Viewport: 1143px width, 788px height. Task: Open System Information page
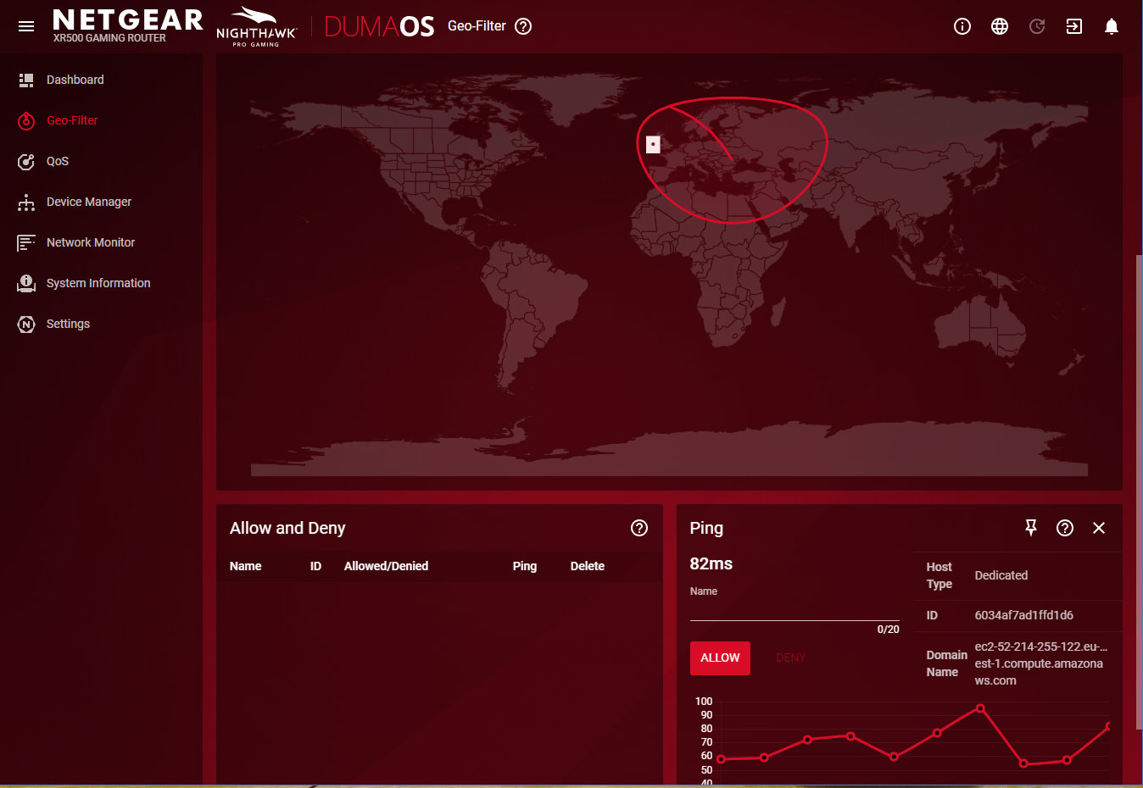[98, 283]
